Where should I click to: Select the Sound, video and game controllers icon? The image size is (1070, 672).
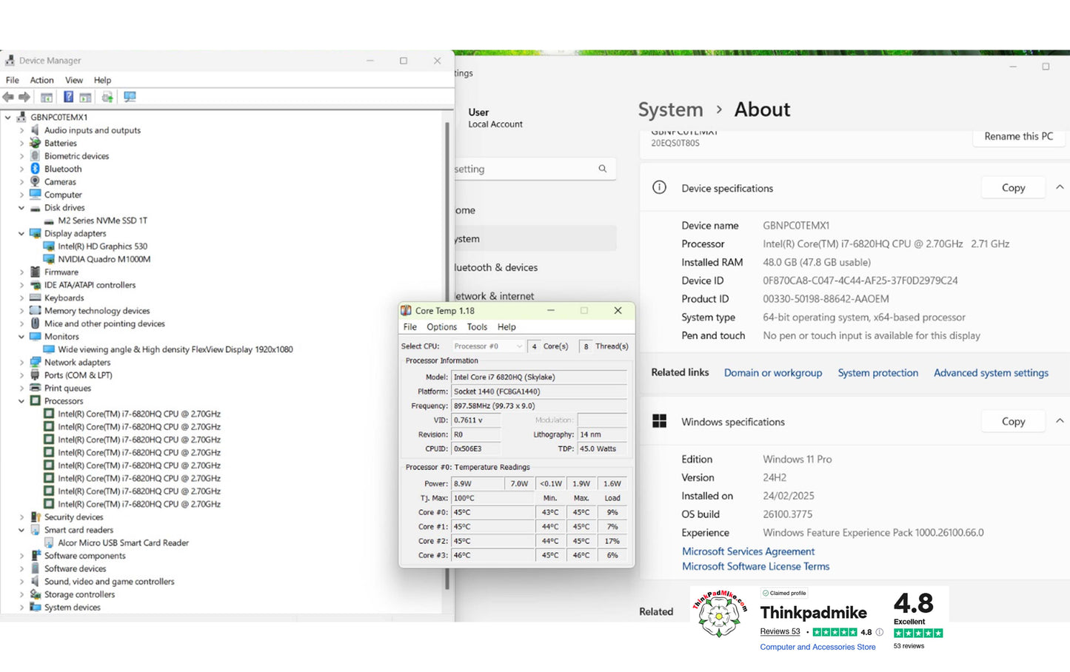pos(35,582)
